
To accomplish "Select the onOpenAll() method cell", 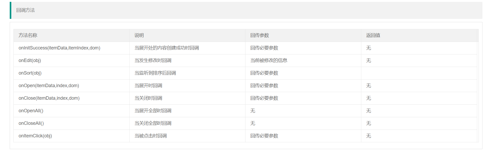I will [x=31, y=111].
